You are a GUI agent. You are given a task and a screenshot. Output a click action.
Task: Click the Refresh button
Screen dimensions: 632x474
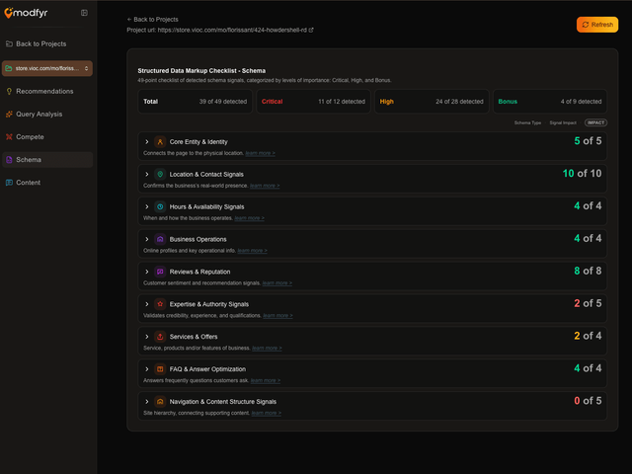pyautogui.click(x=596, y=25)
